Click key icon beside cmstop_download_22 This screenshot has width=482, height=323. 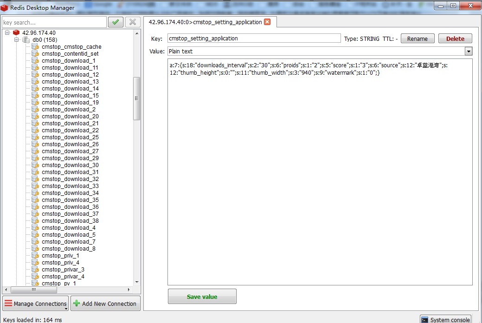[35, 130]
